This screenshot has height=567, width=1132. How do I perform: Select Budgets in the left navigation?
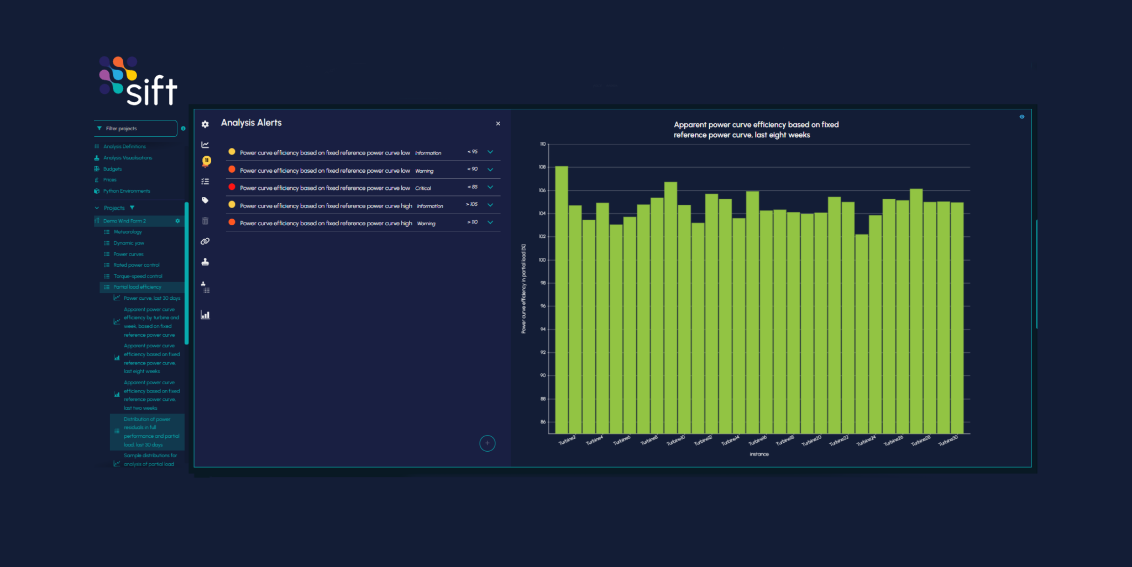coord(112,168)
